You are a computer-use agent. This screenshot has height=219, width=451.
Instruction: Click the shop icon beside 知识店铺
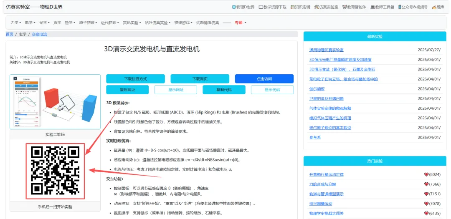(292, 7)
